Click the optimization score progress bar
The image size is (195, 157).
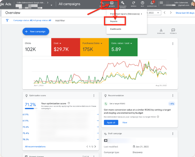[31, 108]
